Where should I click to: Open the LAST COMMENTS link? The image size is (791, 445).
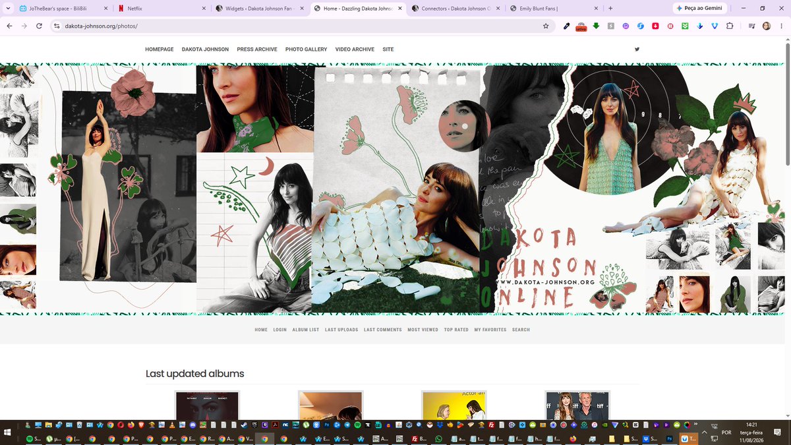383,330
